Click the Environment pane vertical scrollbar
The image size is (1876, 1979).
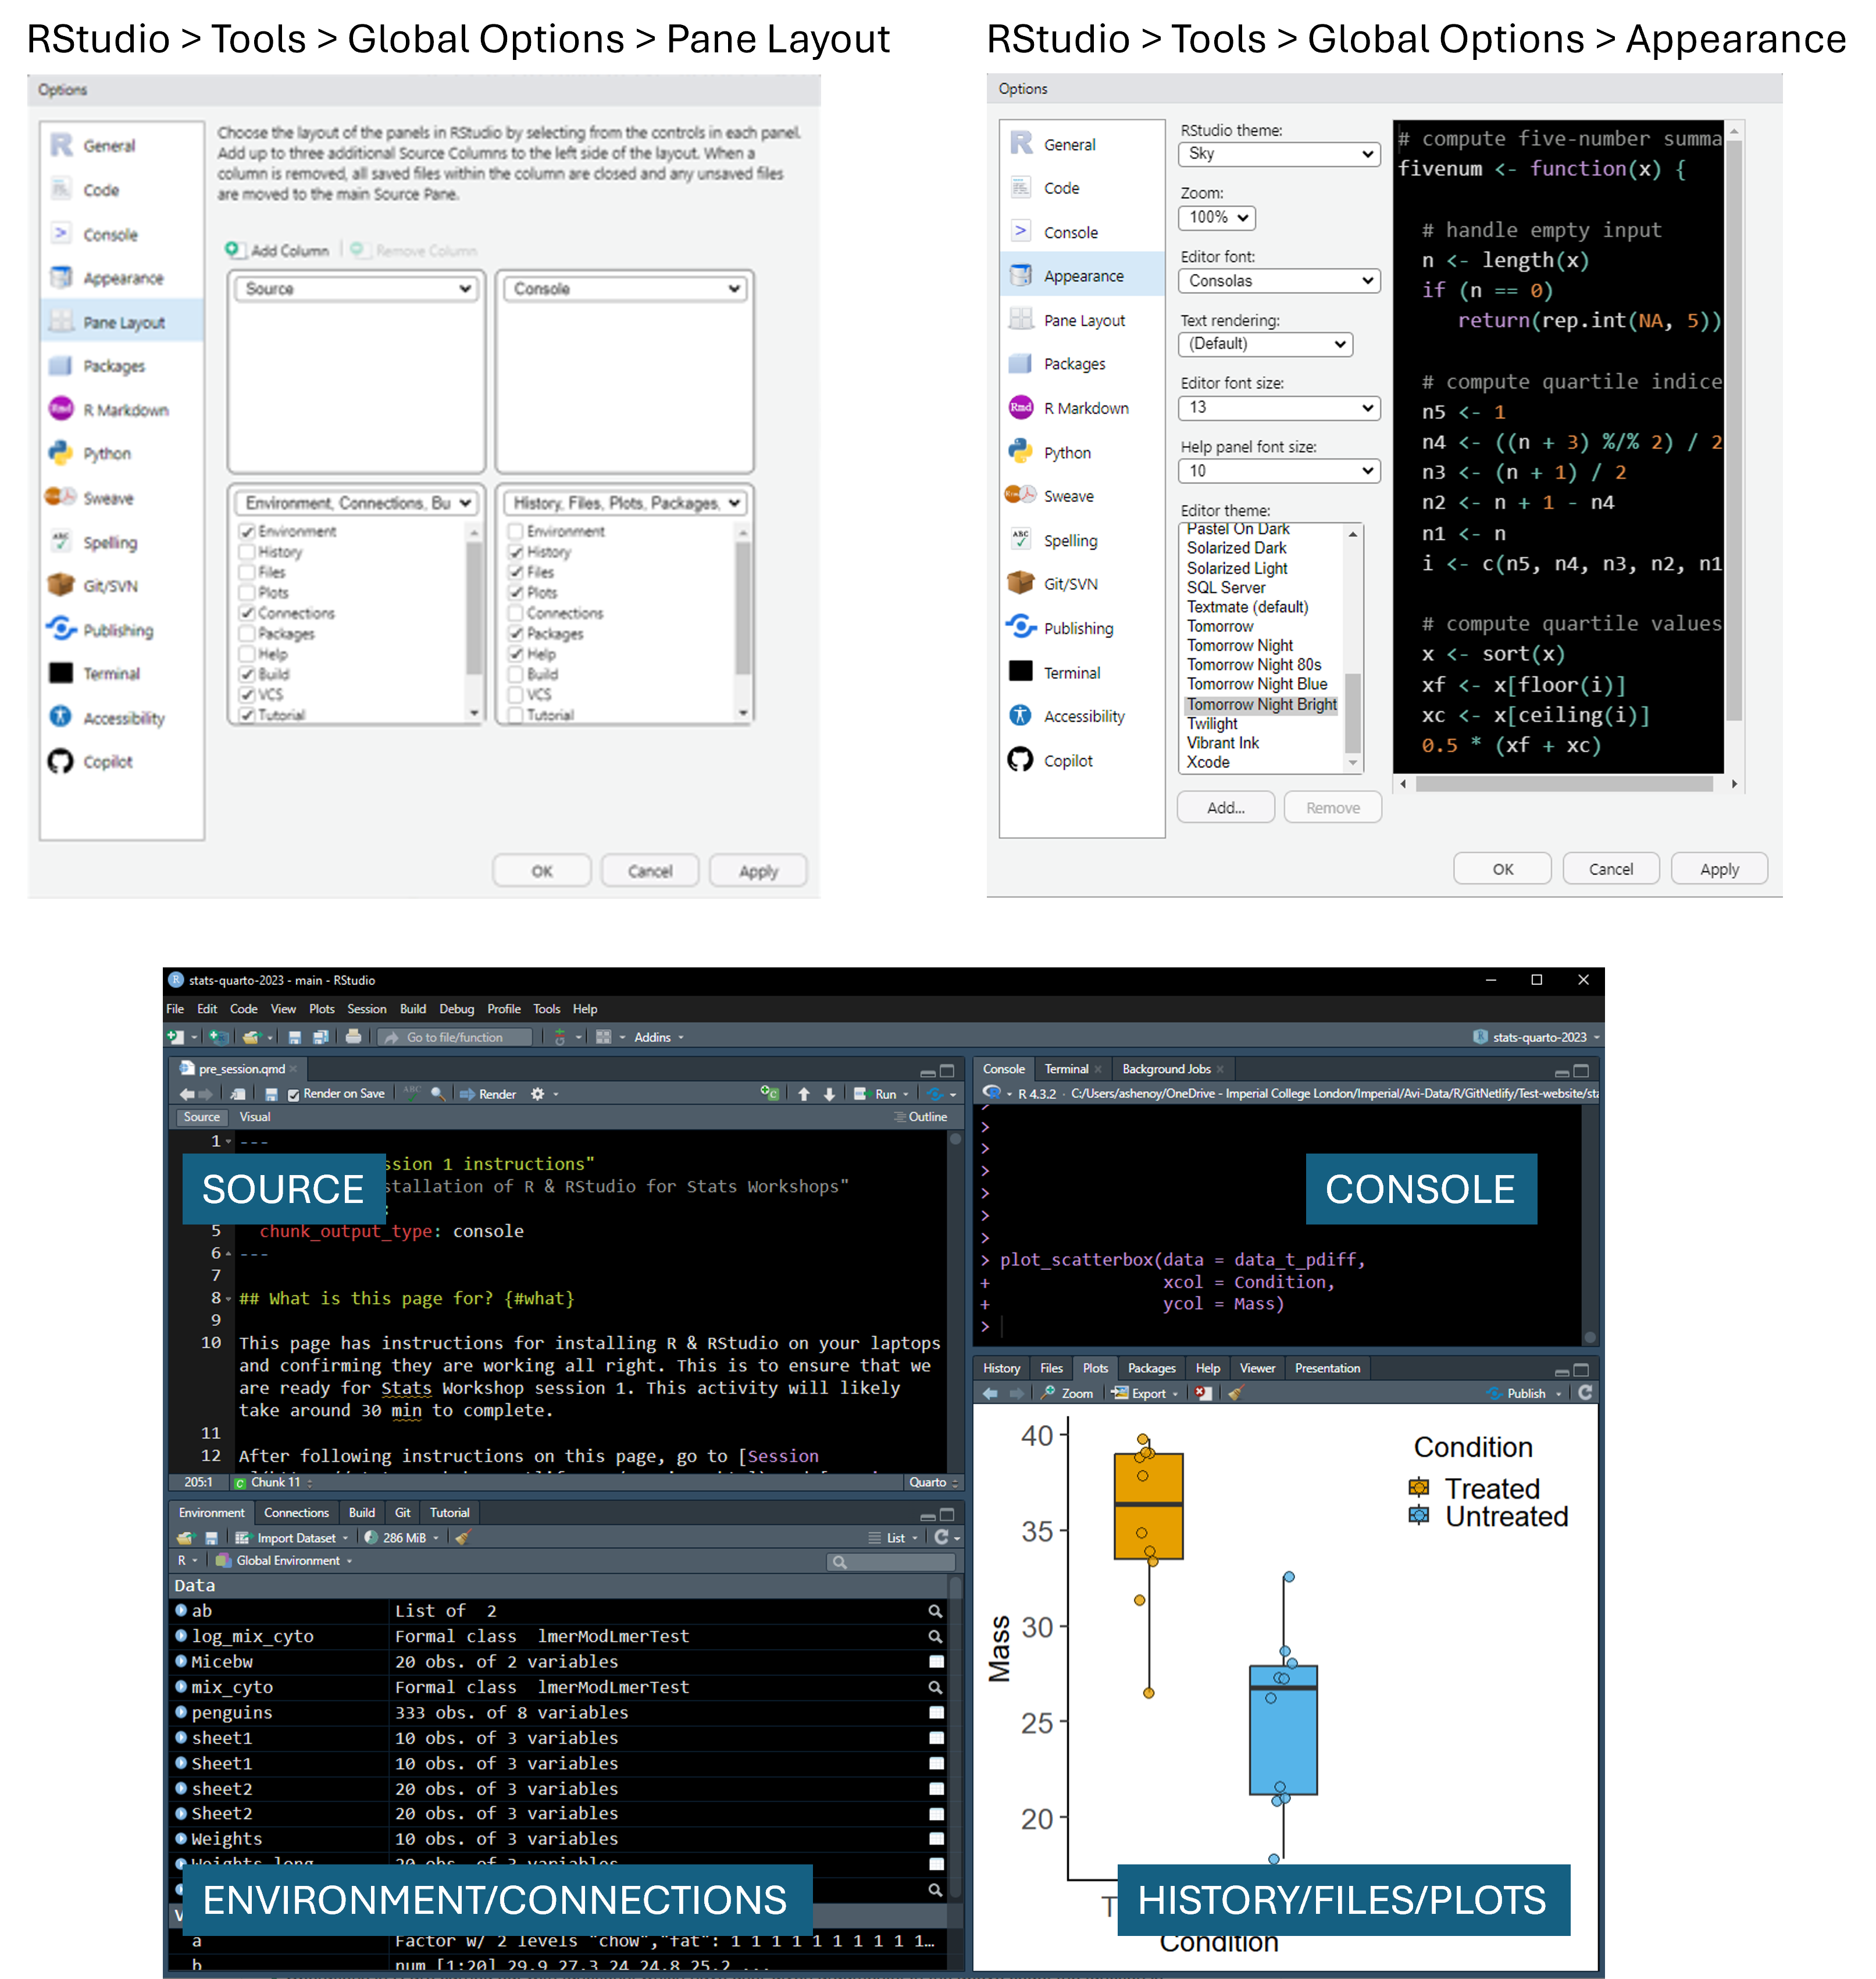(956, 1736)
